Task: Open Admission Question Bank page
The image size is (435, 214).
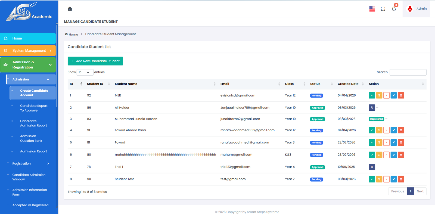Action: (x=31, y=138)
